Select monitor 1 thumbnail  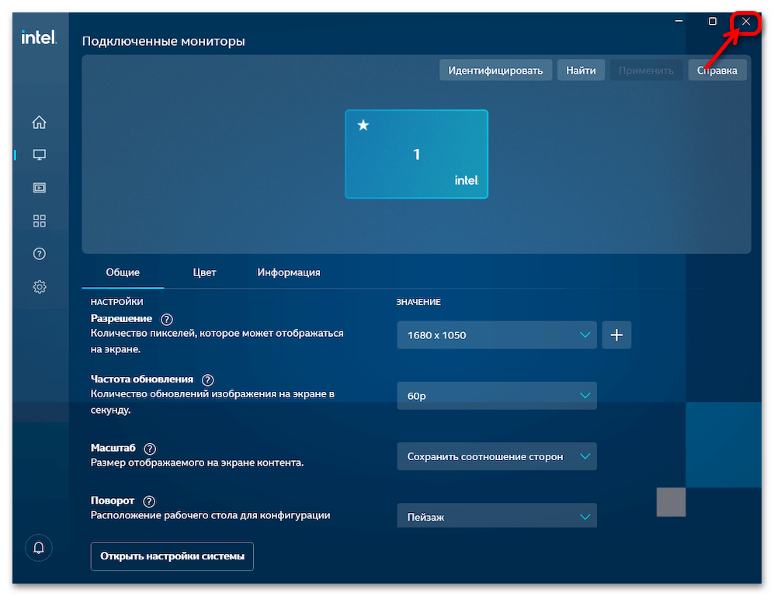pos(416,154)
